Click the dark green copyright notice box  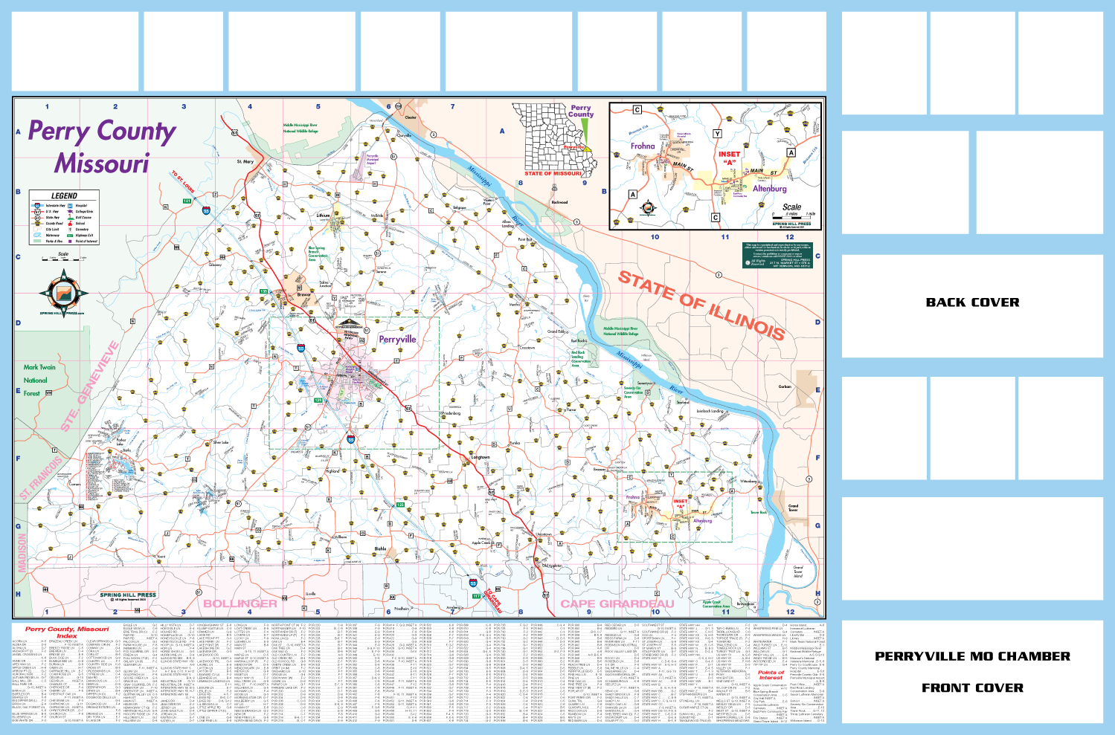tap(777, 255)
